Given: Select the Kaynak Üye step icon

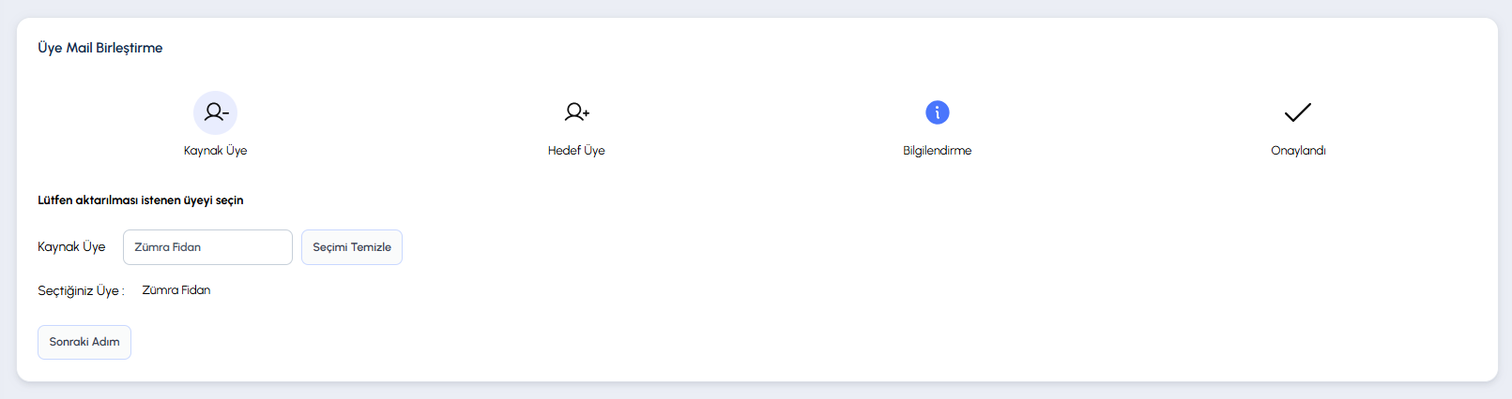Looking at the screenshot, I should click(216, 112).
